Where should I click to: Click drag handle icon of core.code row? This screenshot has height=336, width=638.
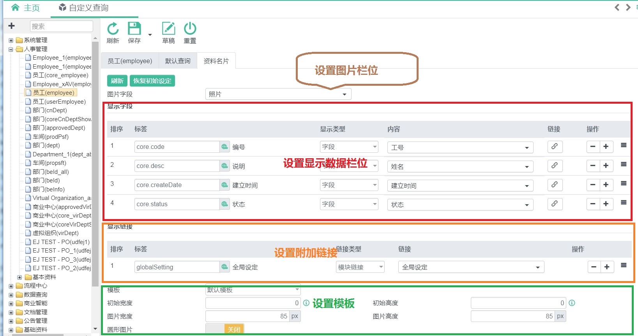(624, 145)
